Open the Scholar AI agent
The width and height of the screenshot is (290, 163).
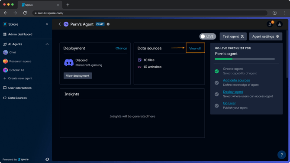(x=13, y=70)
